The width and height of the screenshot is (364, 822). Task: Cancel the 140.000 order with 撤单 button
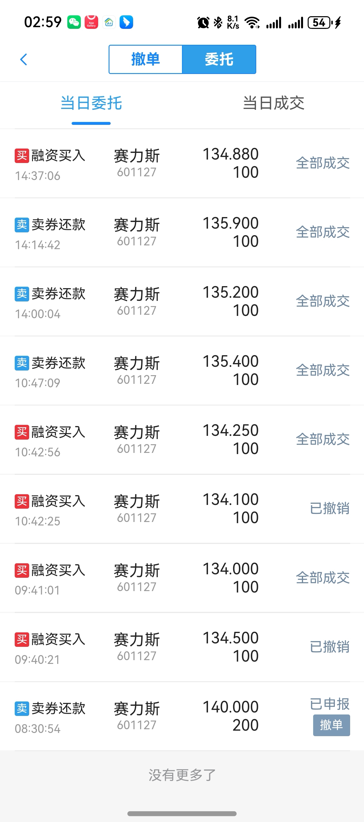pos(331,725)
